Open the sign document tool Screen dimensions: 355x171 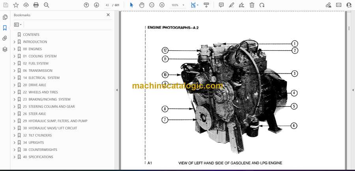tap(241, 5)
